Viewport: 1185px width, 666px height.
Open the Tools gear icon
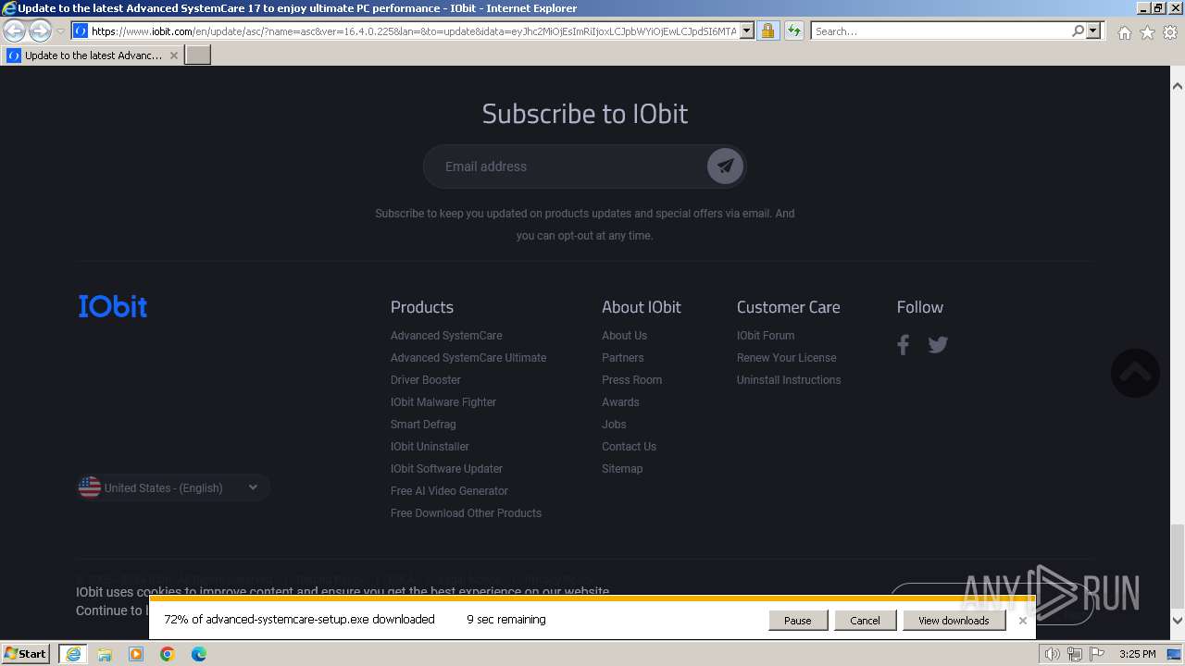[1170, 32]
